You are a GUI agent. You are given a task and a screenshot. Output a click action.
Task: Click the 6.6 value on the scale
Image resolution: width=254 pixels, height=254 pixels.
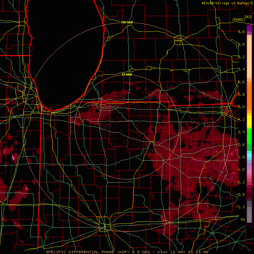[241, 82]
